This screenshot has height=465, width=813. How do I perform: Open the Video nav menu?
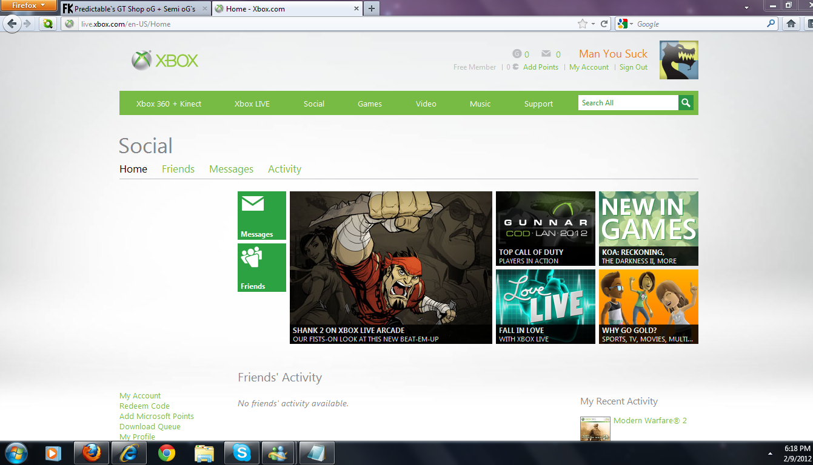[426, 104]
